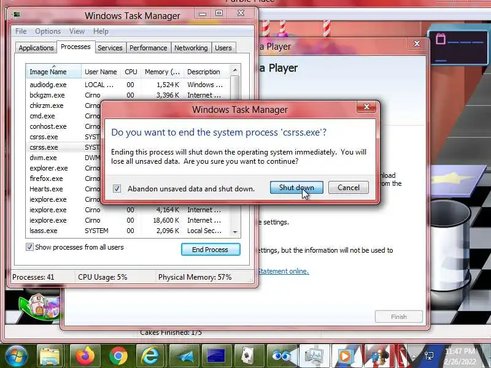Select the firefox.exe process

64,178
